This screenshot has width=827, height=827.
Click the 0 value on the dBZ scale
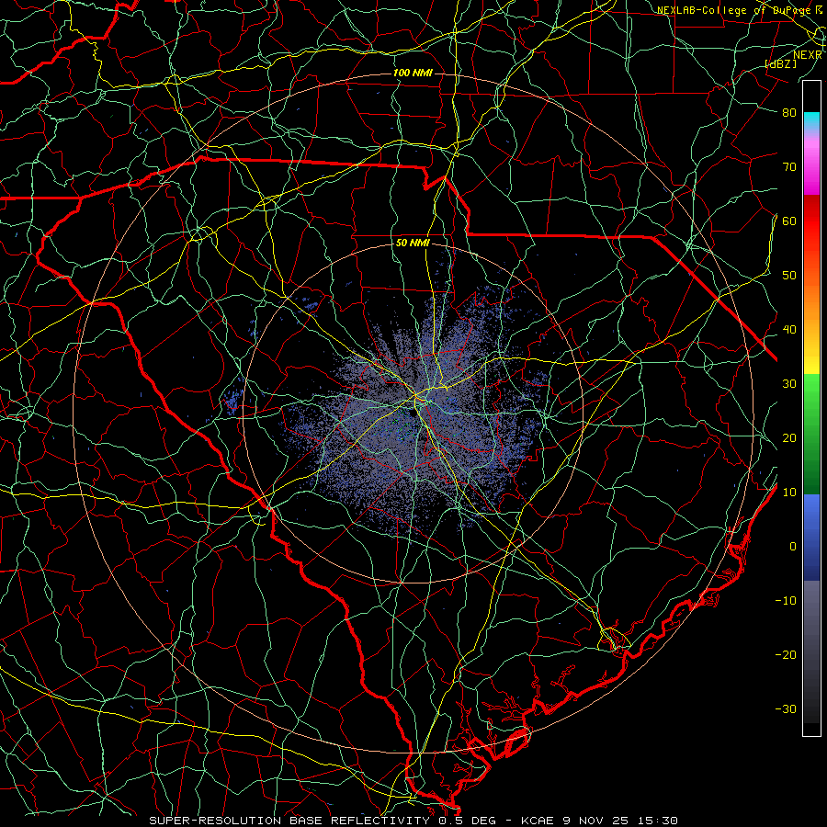(793, 547)
